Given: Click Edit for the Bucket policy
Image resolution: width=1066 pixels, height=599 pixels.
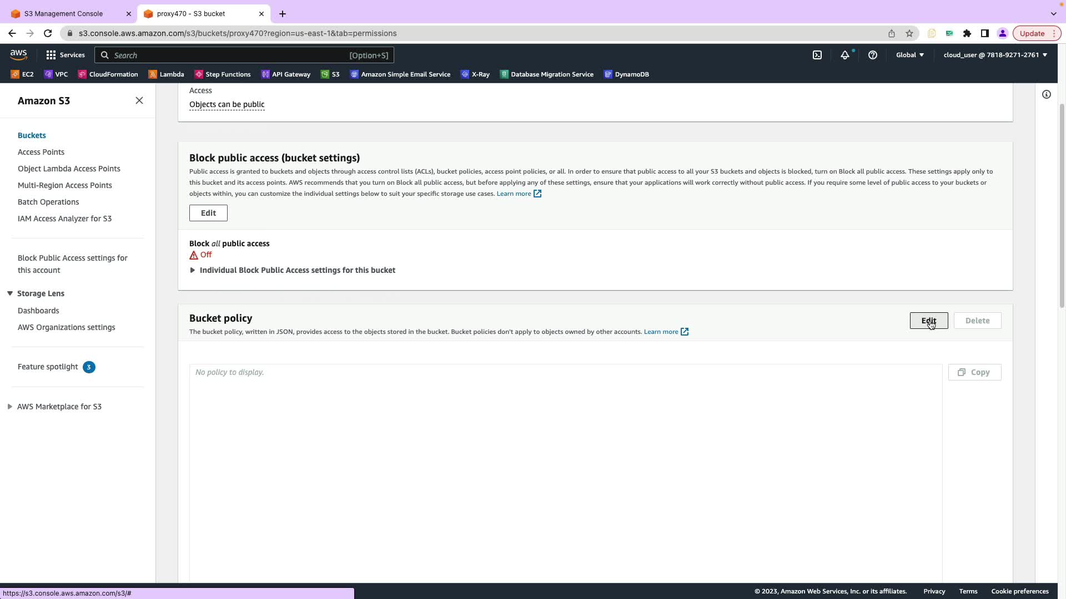Looking at the screenshot, I should (x=928, y=321).
